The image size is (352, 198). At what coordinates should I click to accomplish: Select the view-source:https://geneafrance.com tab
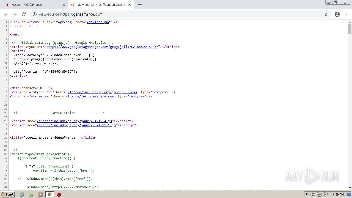(101, 5)
